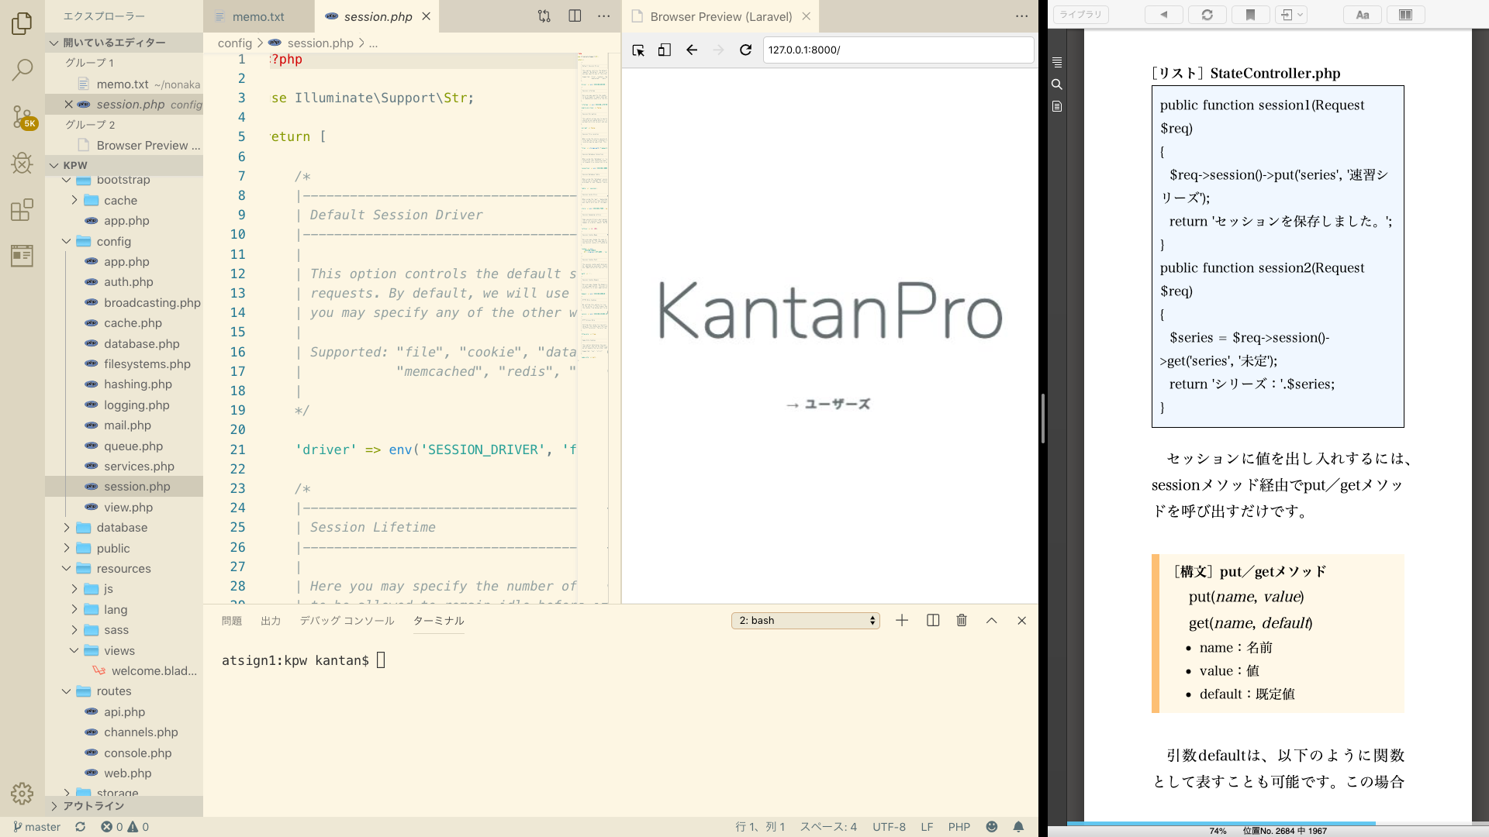
Task: Click the compare changes icon in editor toolbar
Action: click(x=544, y=16)
